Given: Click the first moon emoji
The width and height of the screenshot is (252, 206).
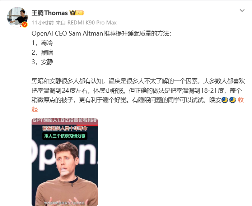Looking at the screenshot, I should [224, 100].
